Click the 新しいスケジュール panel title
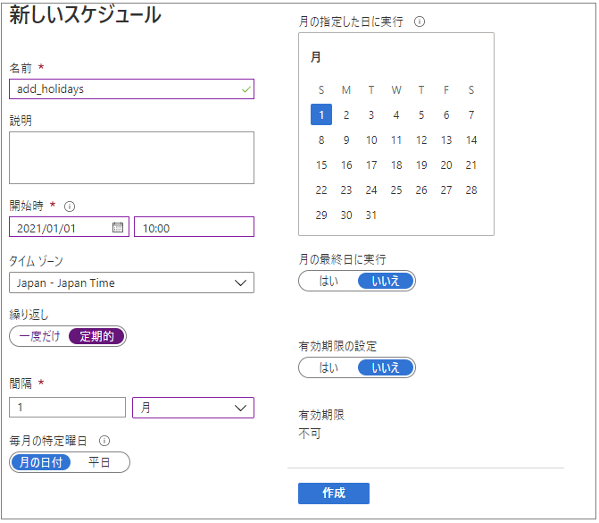Image resolution: width=599 pixels, height=523 pixels. point(85,15)
